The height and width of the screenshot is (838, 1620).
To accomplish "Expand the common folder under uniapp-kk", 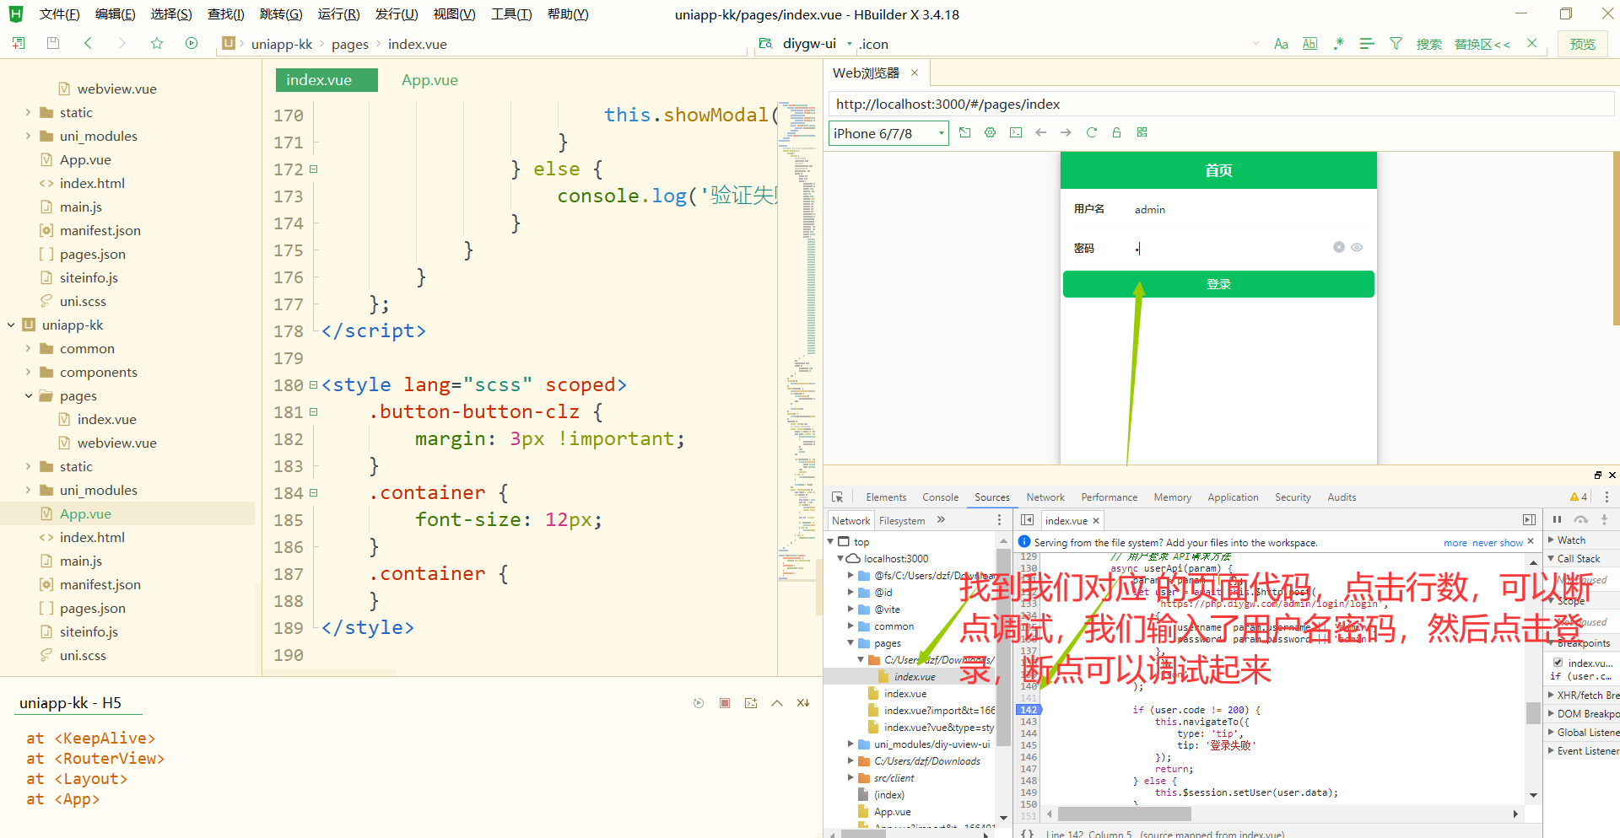I will tap(28, 348).
